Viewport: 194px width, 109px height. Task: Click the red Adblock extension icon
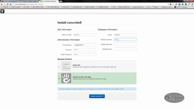(x=171, y=4)
